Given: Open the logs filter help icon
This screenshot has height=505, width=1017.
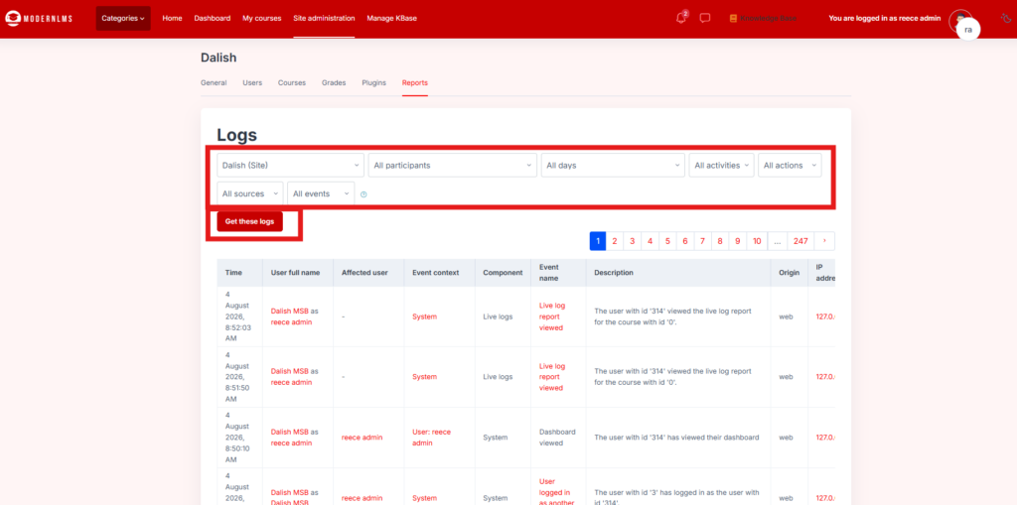Looking at the screenshot, I should coord(363,193).
